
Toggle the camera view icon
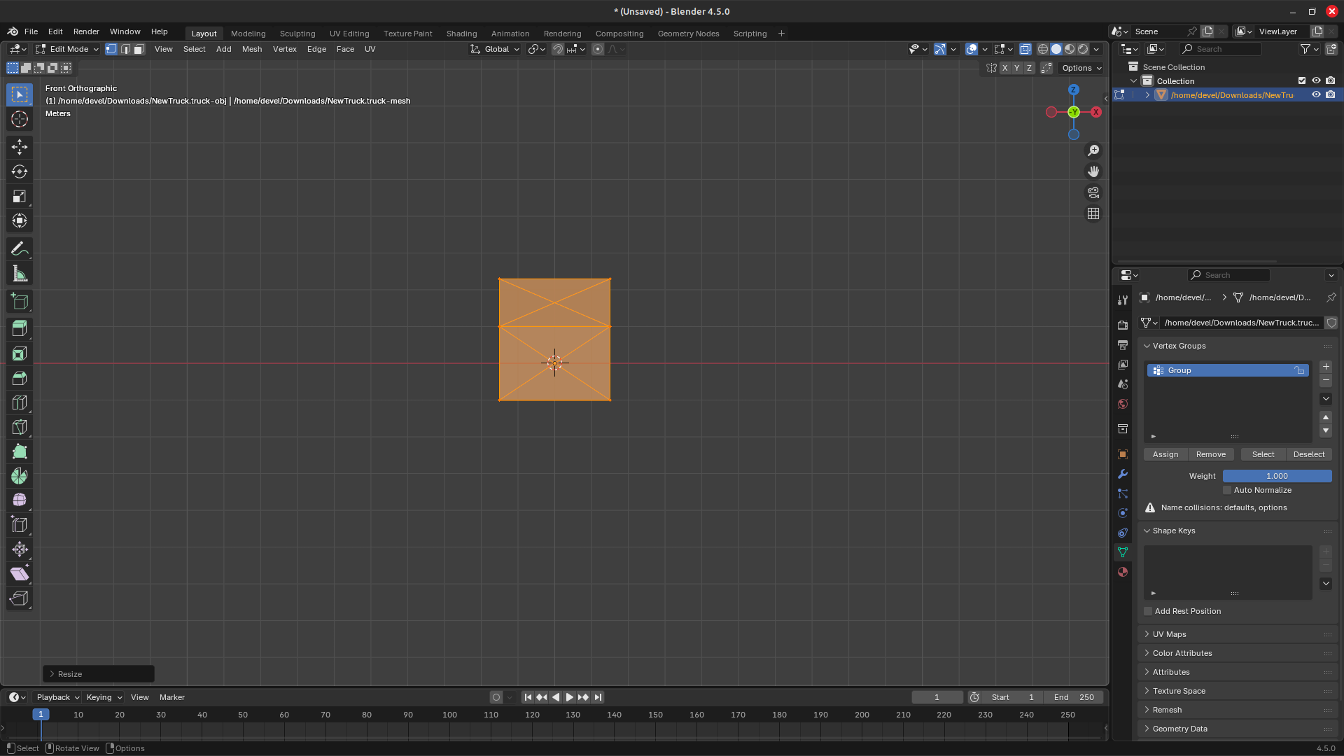click(1093, 192)
